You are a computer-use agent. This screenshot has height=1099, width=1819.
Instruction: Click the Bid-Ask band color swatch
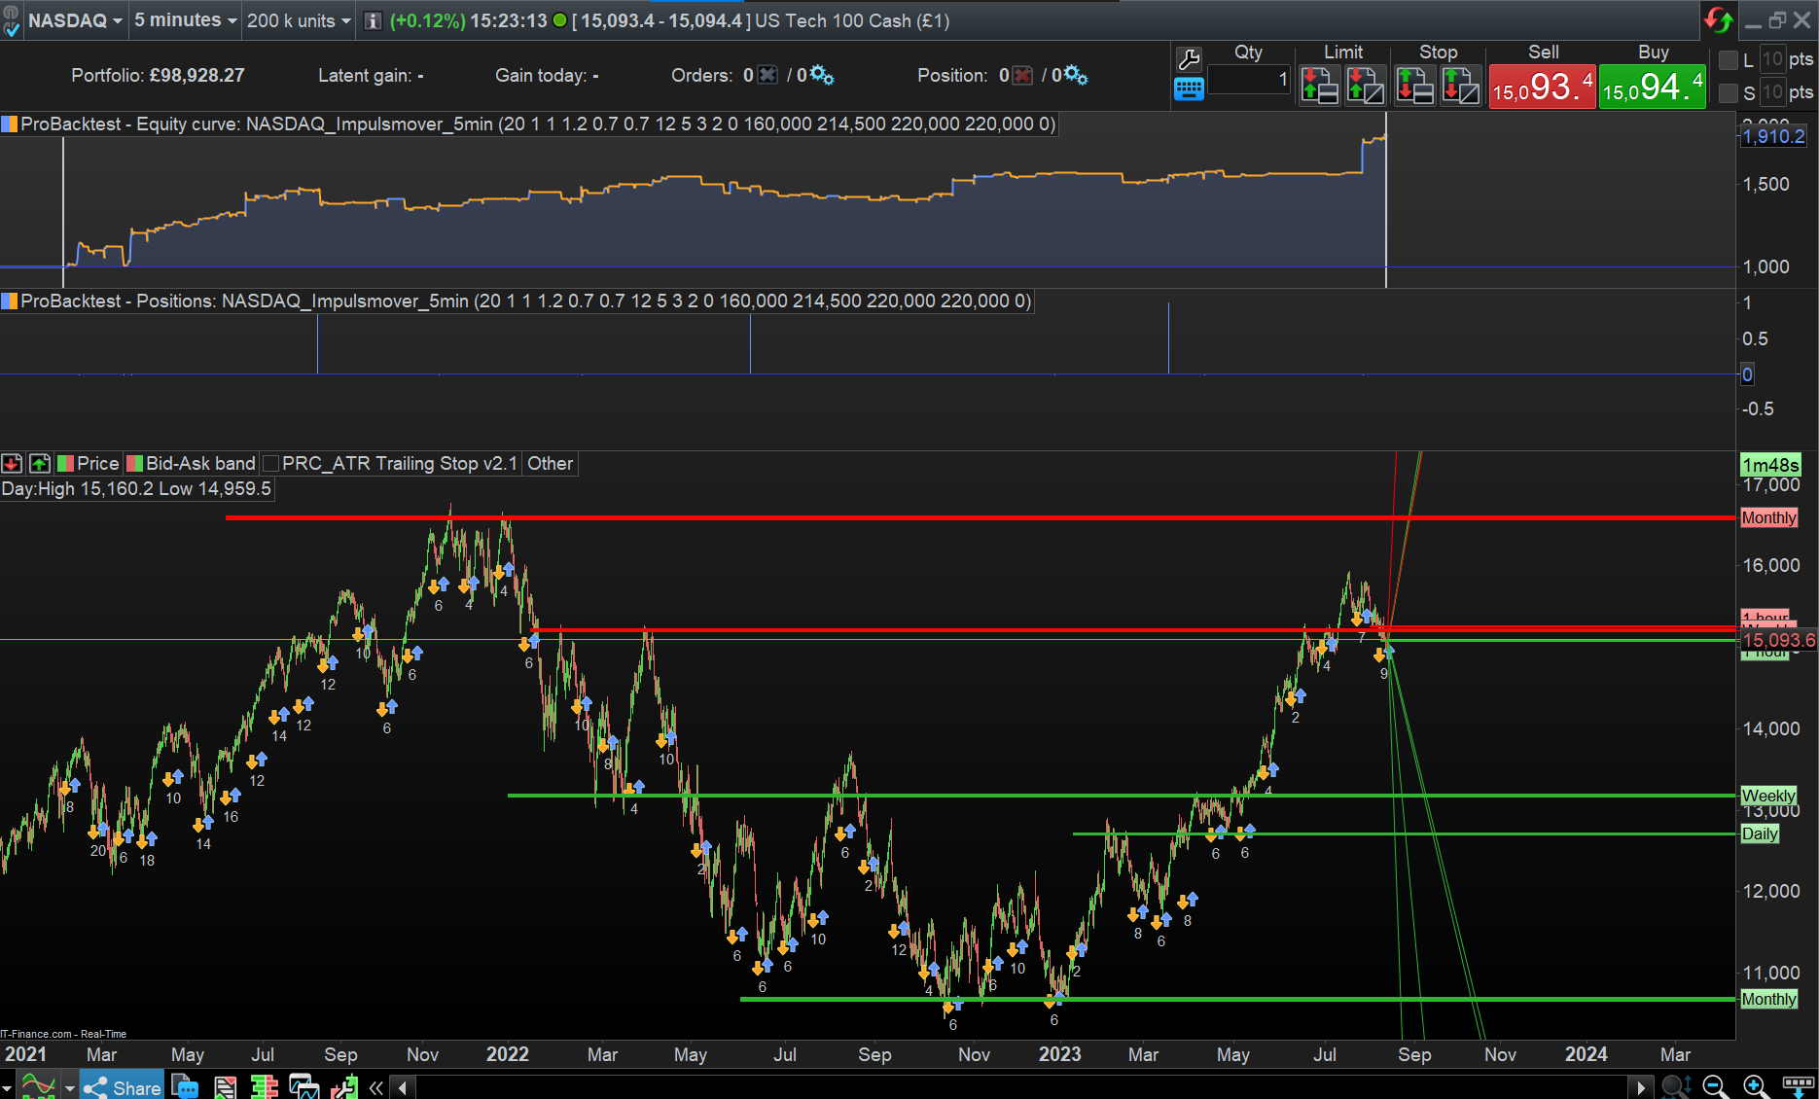[135, 464]
